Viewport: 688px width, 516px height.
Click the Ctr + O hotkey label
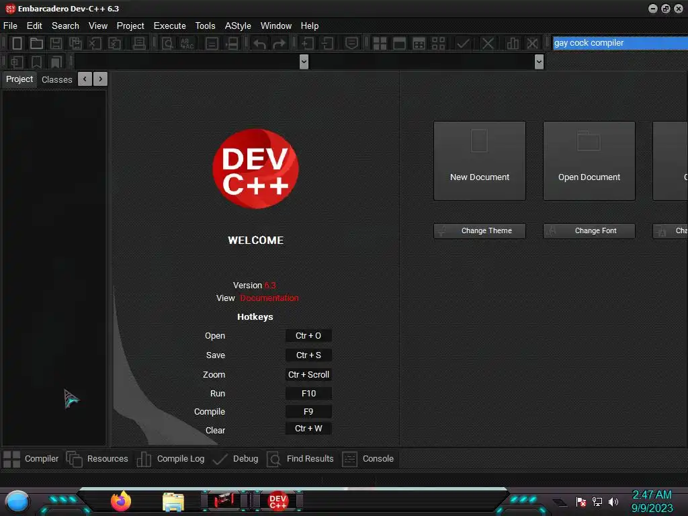tap(308, 336)
